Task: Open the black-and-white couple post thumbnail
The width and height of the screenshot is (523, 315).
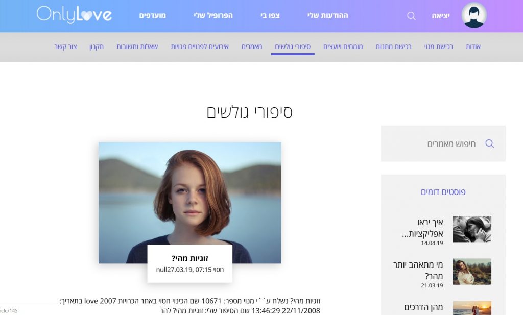Action: (472, 229)
